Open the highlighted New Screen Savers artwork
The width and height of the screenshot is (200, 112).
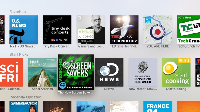[x=76, y=72]
